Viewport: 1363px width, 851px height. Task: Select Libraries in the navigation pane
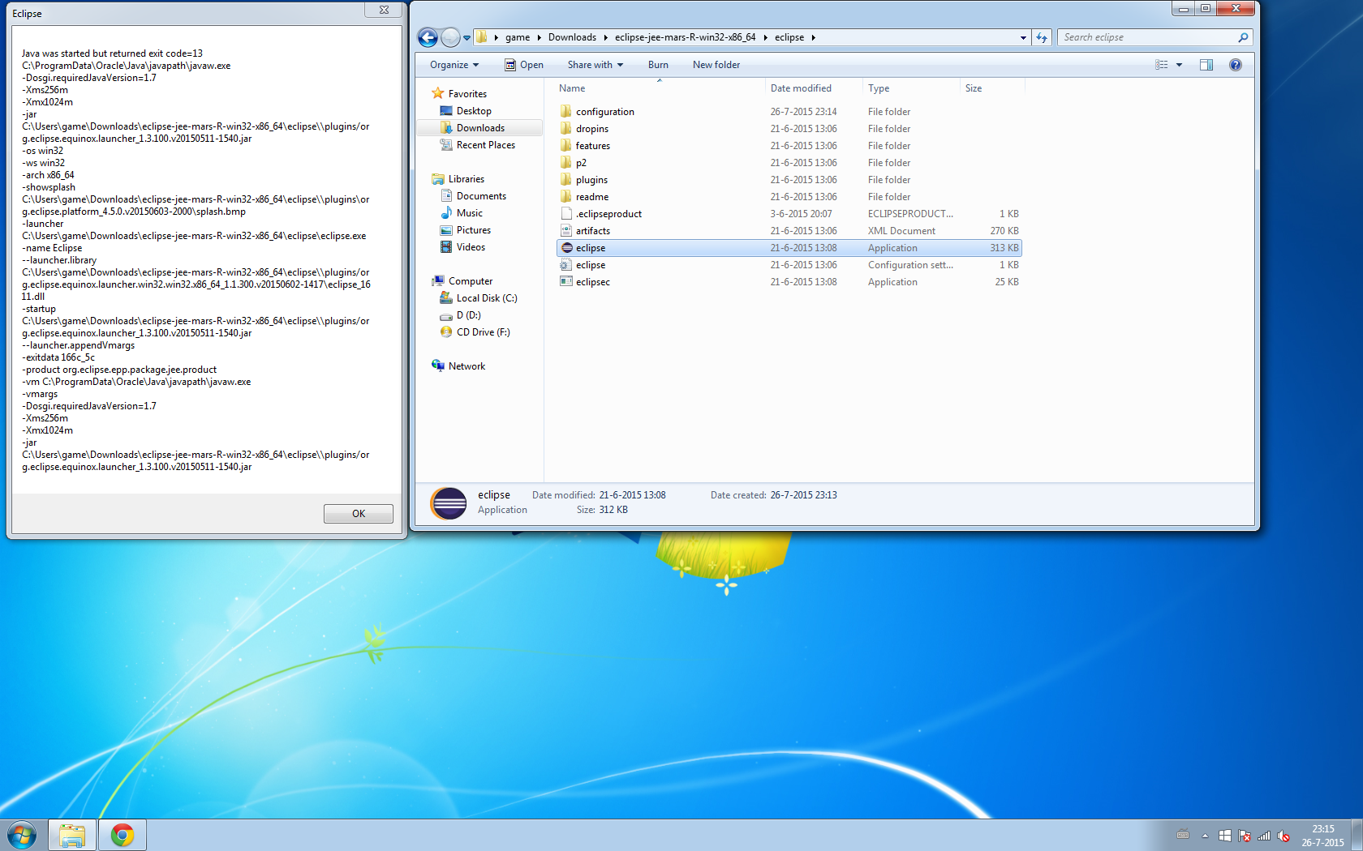tap(466, 179)
